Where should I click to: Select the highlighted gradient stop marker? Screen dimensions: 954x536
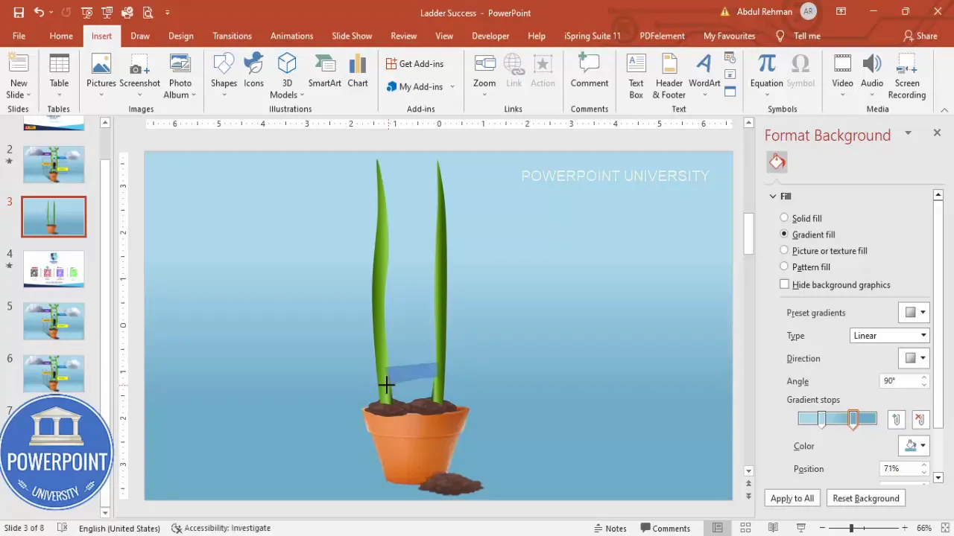tap(853, 420)
